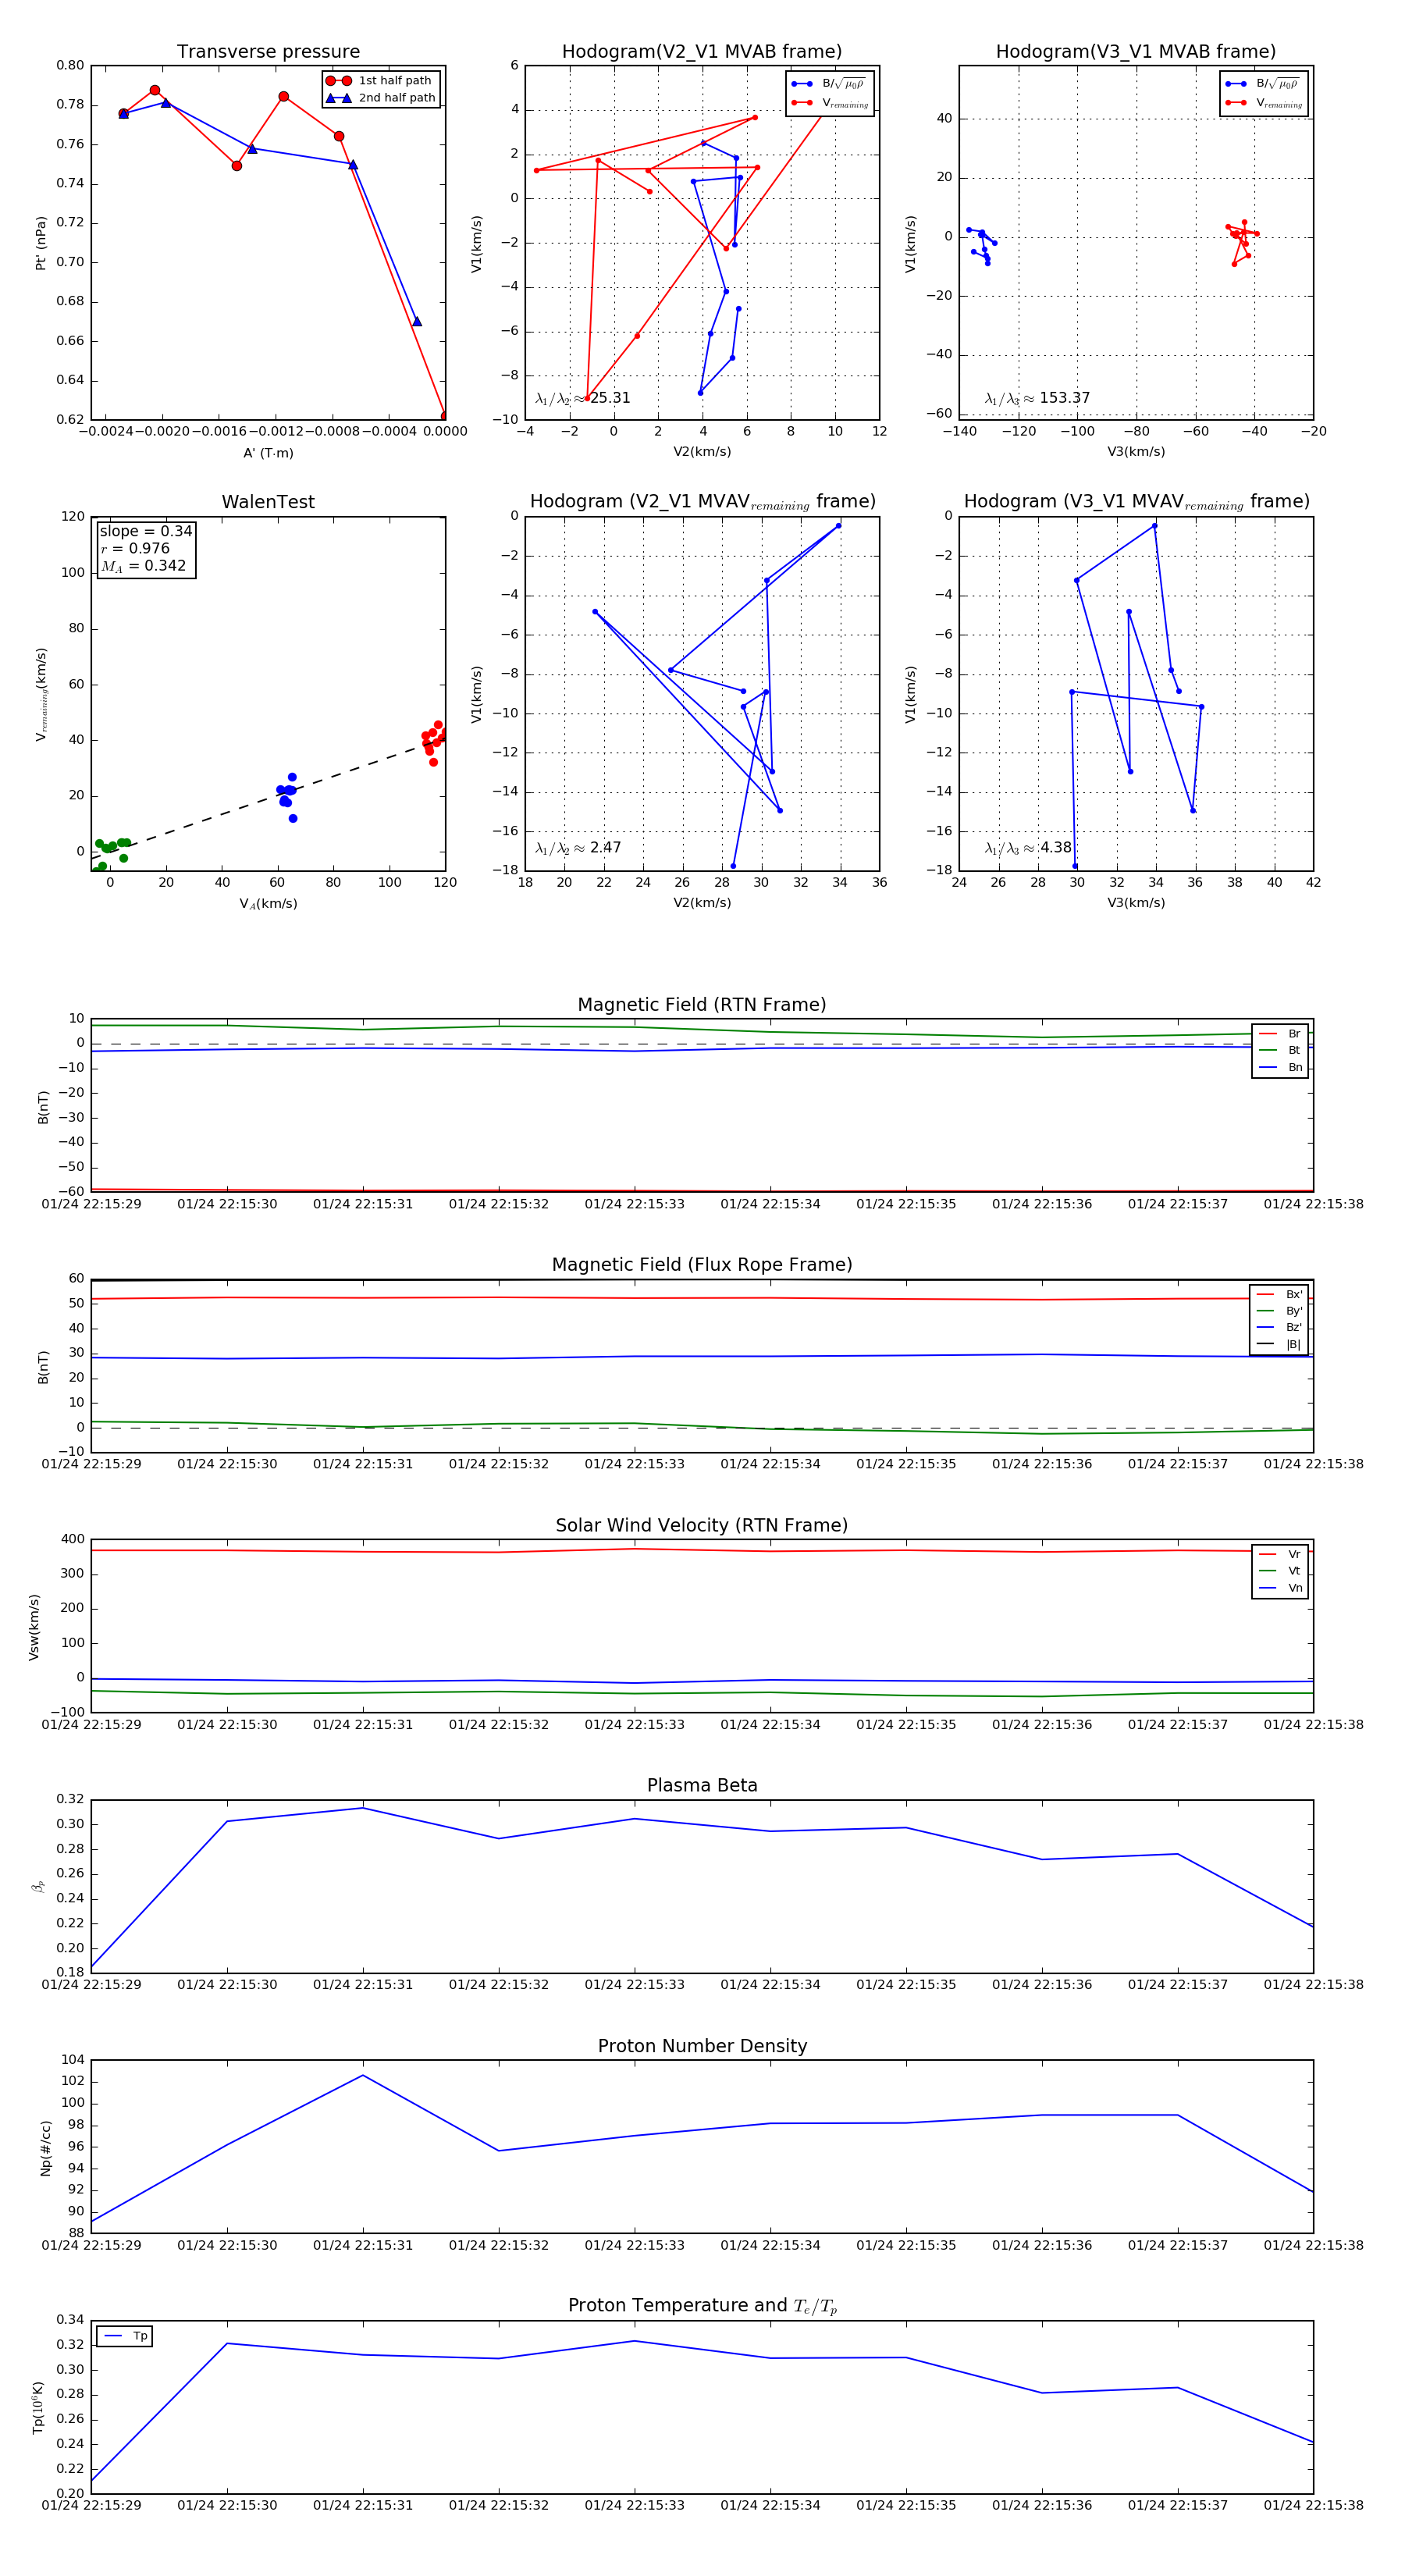The image size is (1405, 2576).
Task: Select the "Bn" legend entry
Action: tap(1280, 1067)
